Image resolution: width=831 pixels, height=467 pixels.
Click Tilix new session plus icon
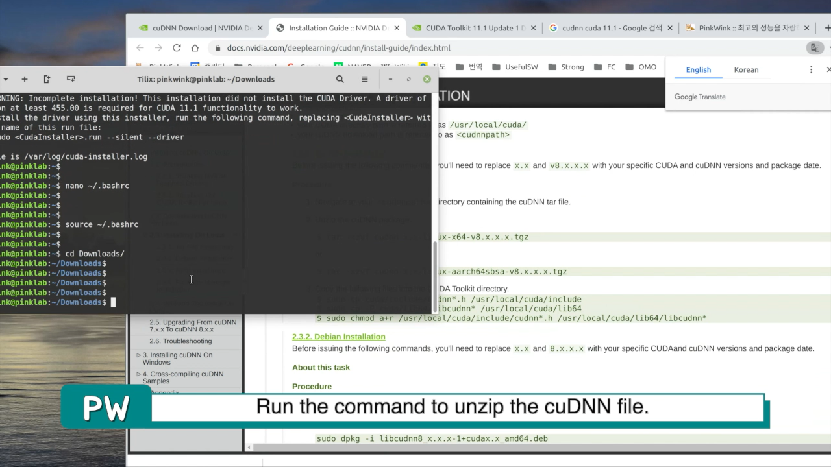pyautogui.click(x=25, y=79)
